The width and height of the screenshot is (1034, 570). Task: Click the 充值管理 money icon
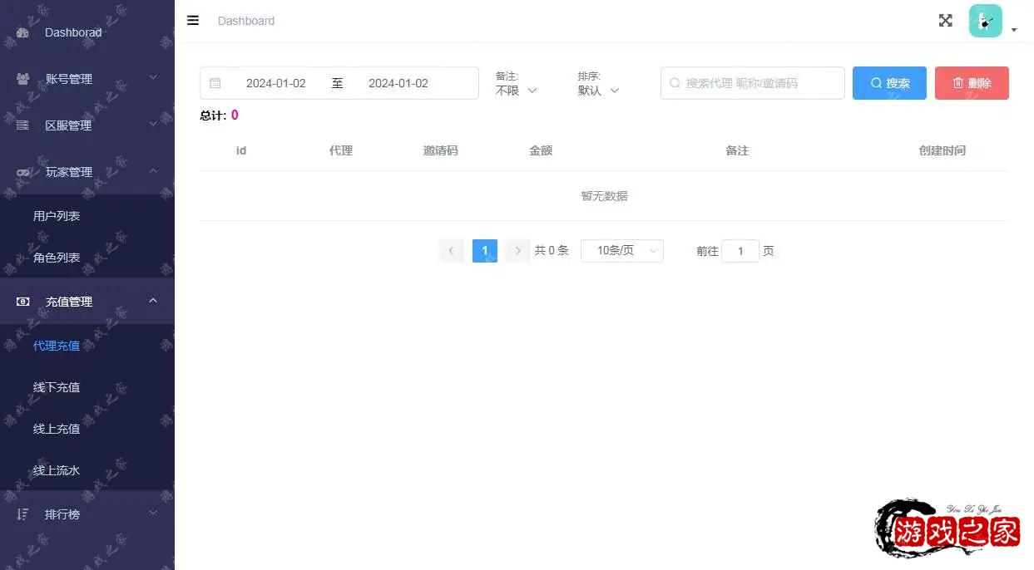point(23,302)
